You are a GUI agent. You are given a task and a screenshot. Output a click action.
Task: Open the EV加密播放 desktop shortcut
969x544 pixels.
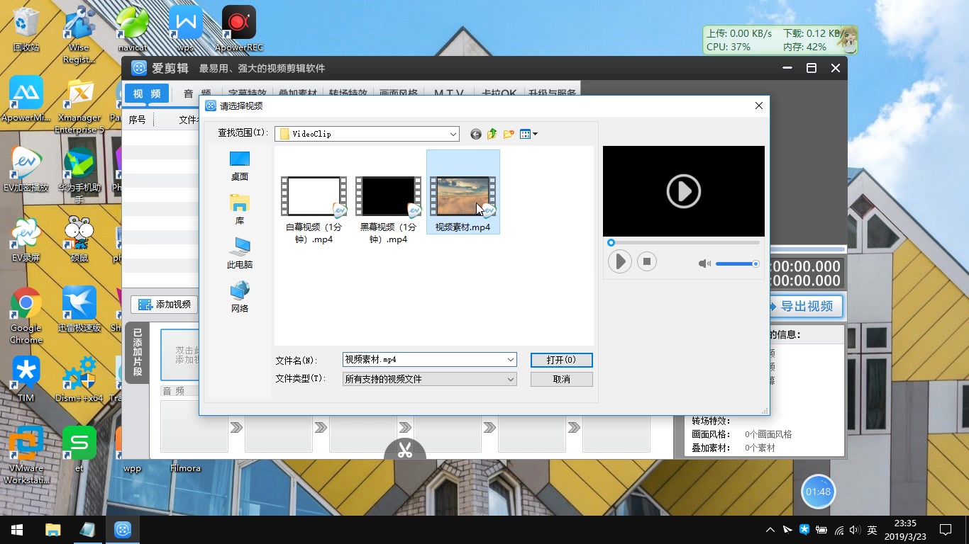point(26,169)
